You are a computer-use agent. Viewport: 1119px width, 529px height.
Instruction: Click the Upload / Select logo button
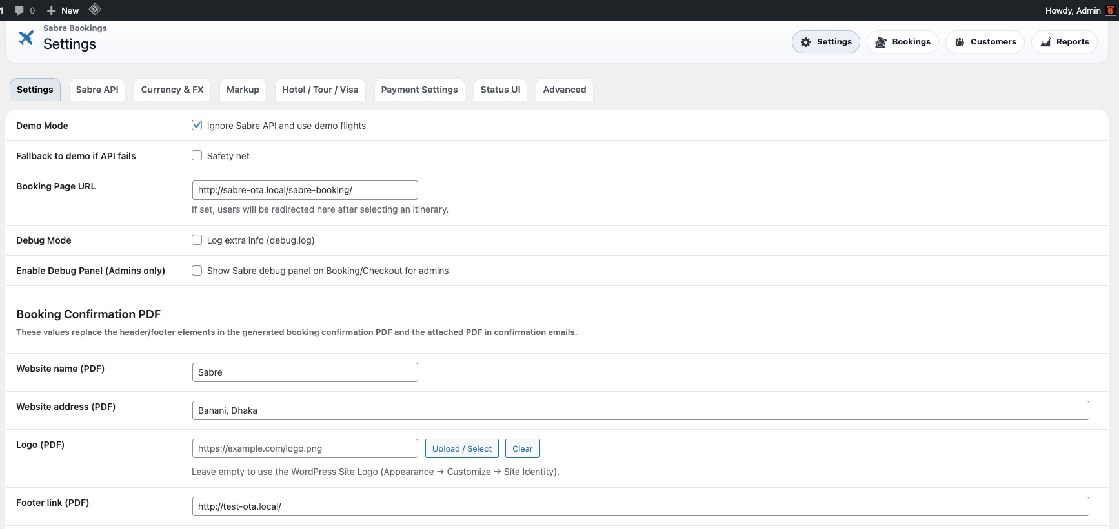coord(462,448)
